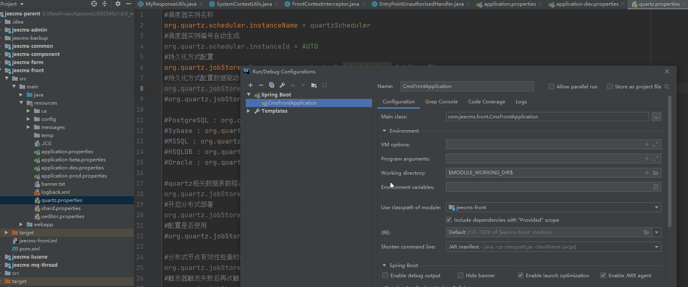
Task: Switch to the Grep Console tab
Action: [x=441, y=102]
